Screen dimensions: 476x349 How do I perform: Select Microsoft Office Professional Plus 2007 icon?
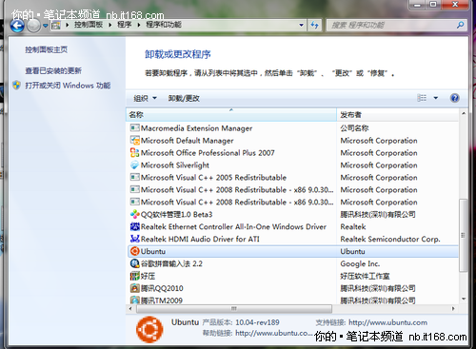click(135, 153)
